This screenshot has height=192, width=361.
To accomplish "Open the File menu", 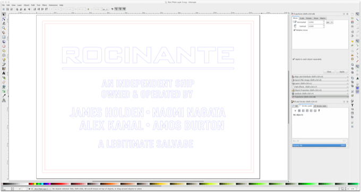I will tap(3, 5).
